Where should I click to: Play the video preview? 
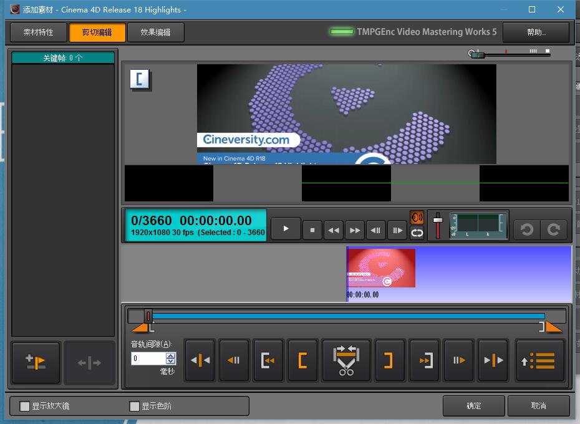(x=286, y=229)
